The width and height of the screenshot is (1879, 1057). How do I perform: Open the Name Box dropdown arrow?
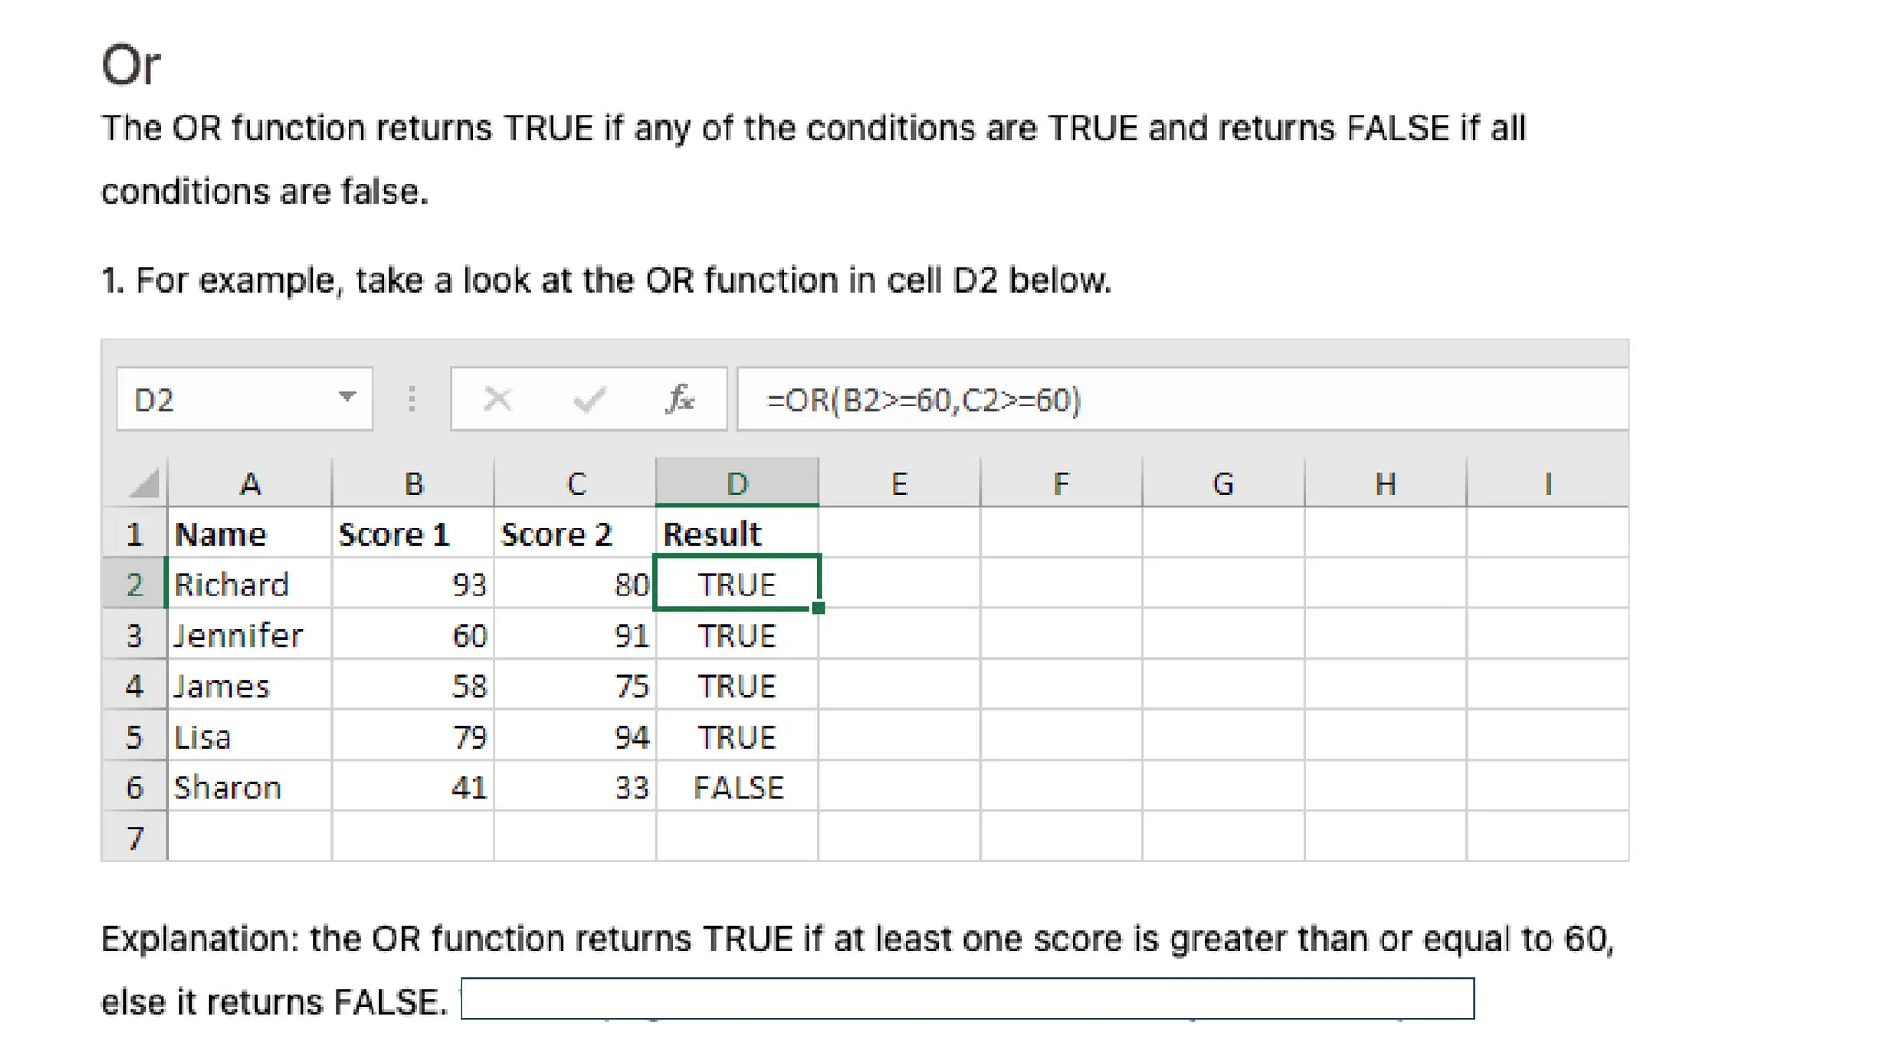pos(346,397)
